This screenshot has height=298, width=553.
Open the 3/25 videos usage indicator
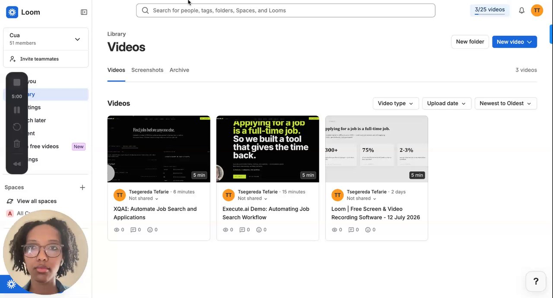[489, 10]
